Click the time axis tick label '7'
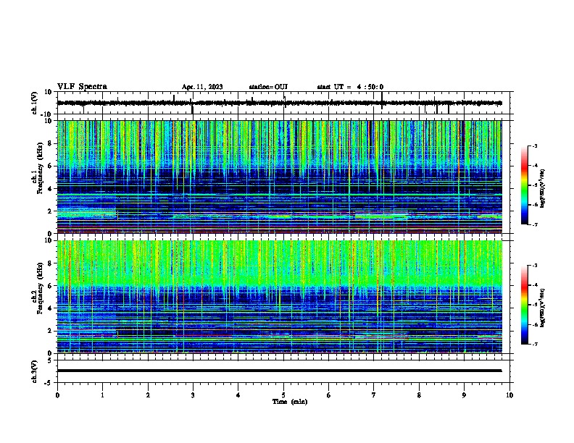The width and height of the screenshot is (574, 443). pos(374,395)
